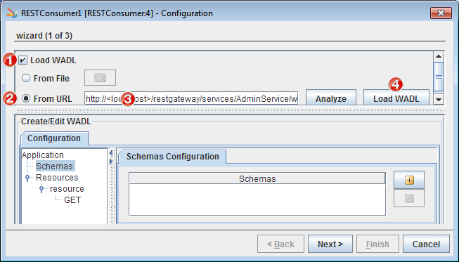Click the minus icon to remove schema
The image size is (459, 262).
409,199
